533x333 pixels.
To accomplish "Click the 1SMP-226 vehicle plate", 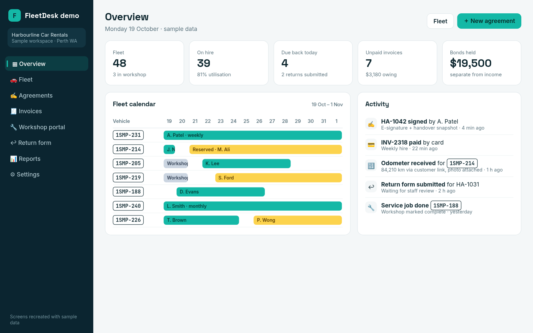I will [128, 220].
